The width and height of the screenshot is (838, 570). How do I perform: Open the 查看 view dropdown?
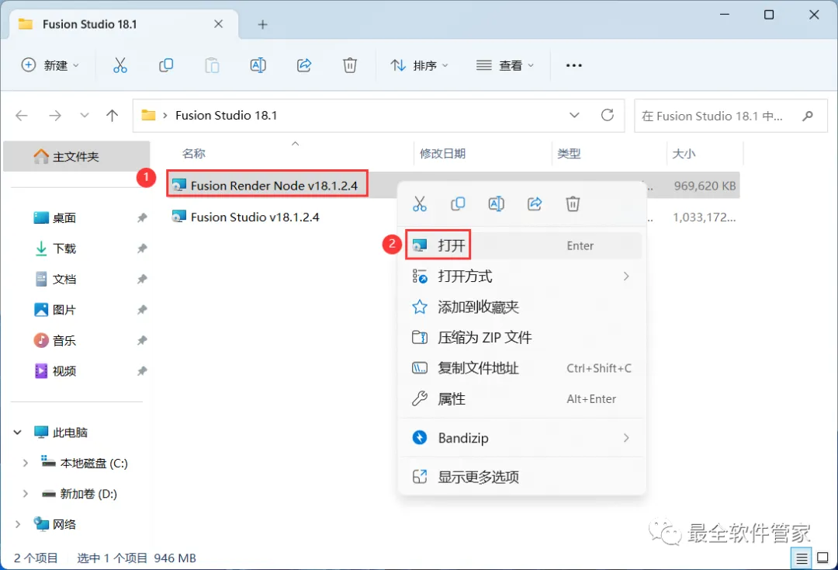[x=505, y=65]
